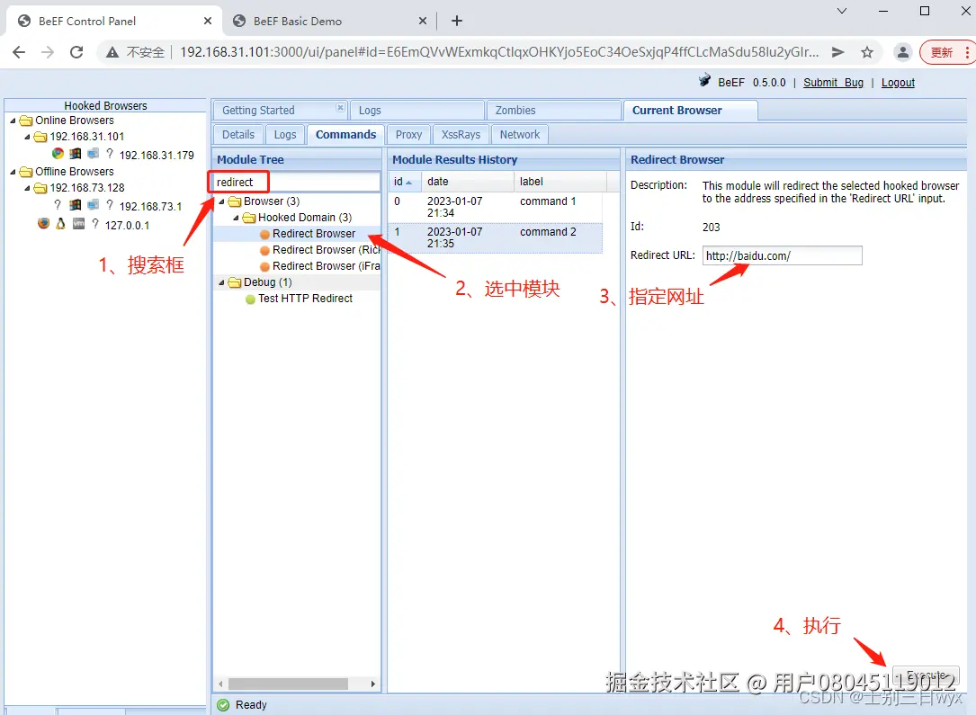Click the BeEF logo icon in header
The width and height of the screenshot is (976, 715).
coord(704,81)
